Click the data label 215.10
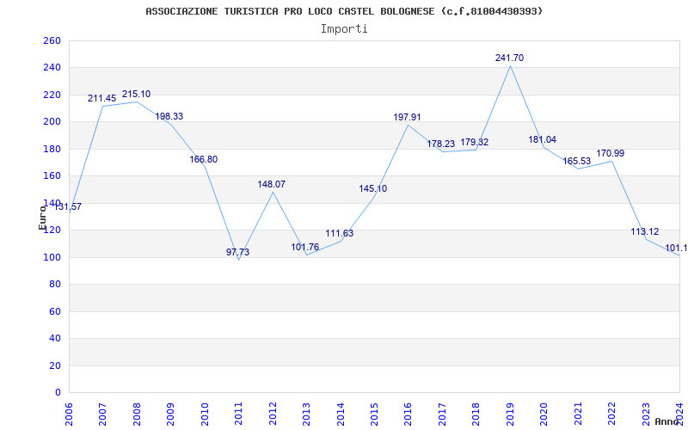The image size is (688, 430). 136,94
